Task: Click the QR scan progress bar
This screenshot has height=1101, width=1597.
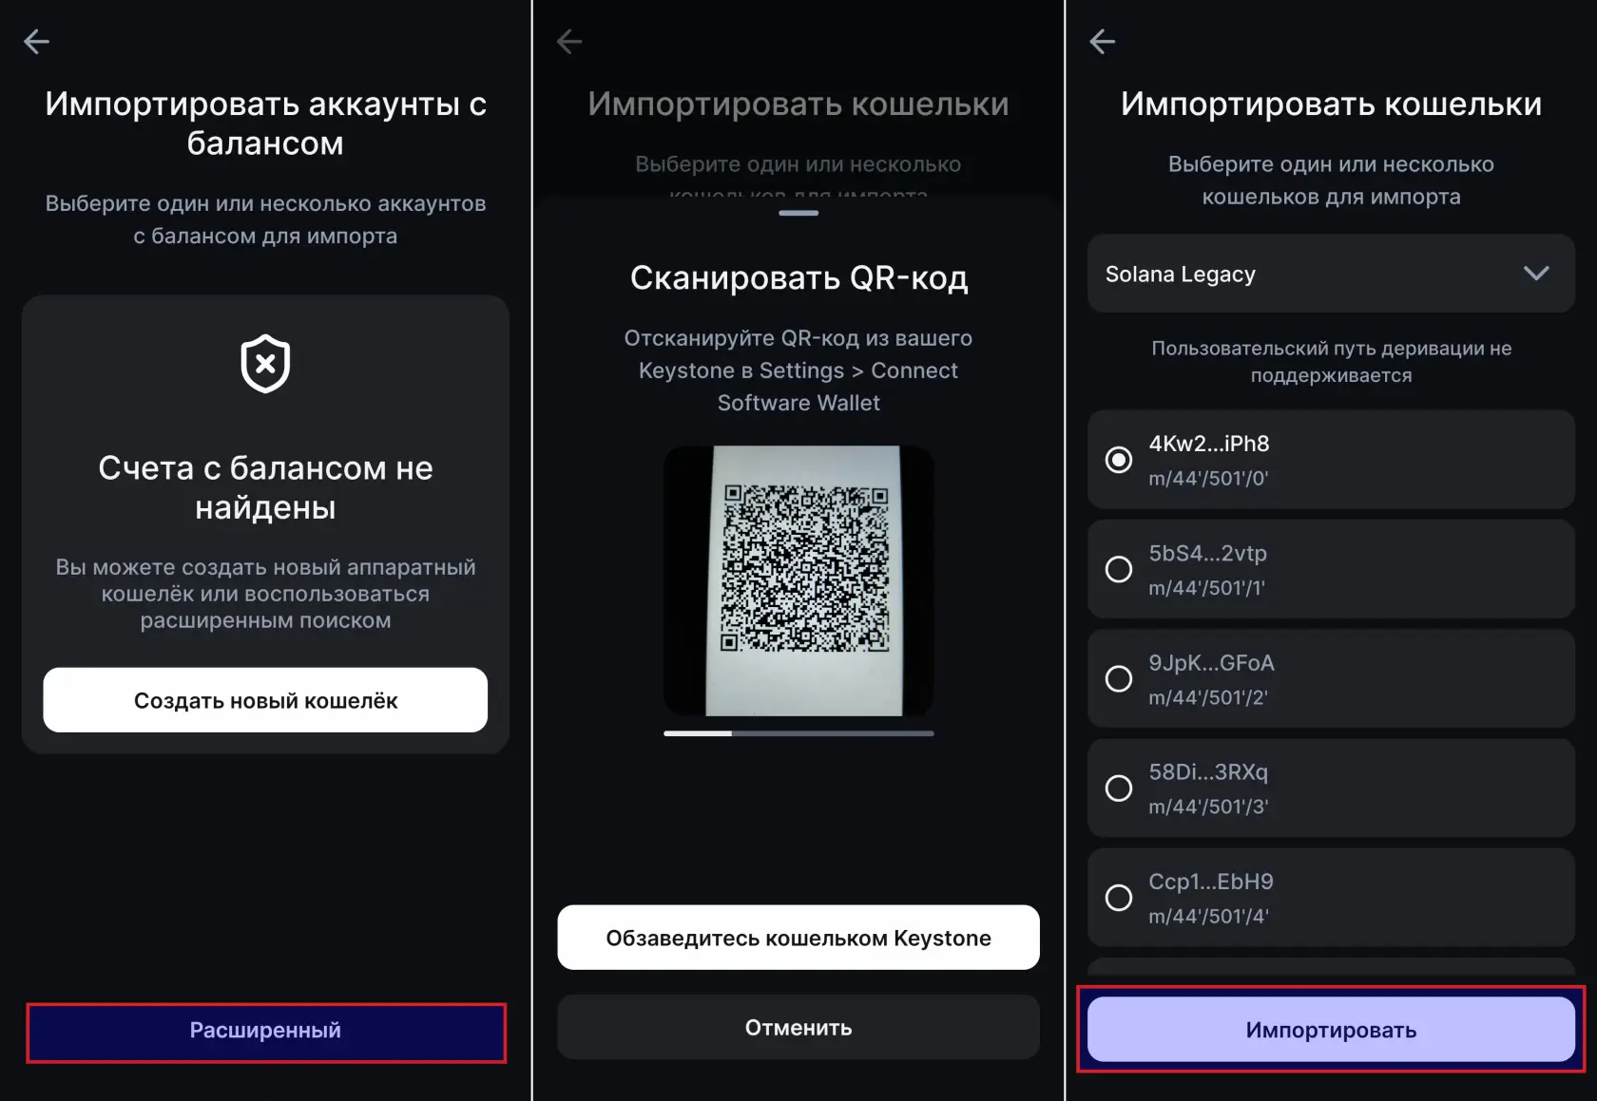Action: click(798, 733)
